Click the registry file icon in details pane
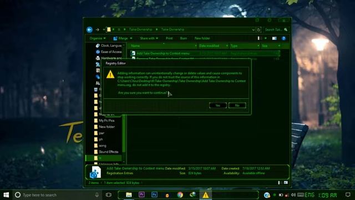The height and width of the screenshot is (200, 355). 95,172
